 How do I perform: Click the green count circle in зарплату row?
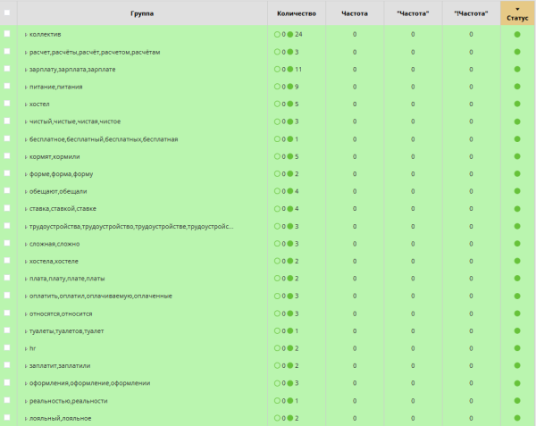(291, 69)
